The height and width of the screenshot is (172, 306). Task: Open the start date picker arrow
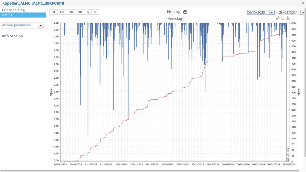272,12
